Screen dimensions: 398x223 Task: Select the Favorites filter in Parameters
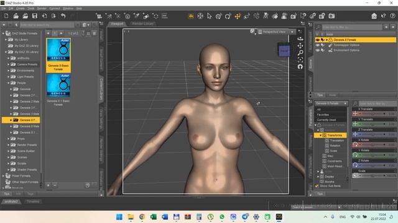tap(323, 115)
